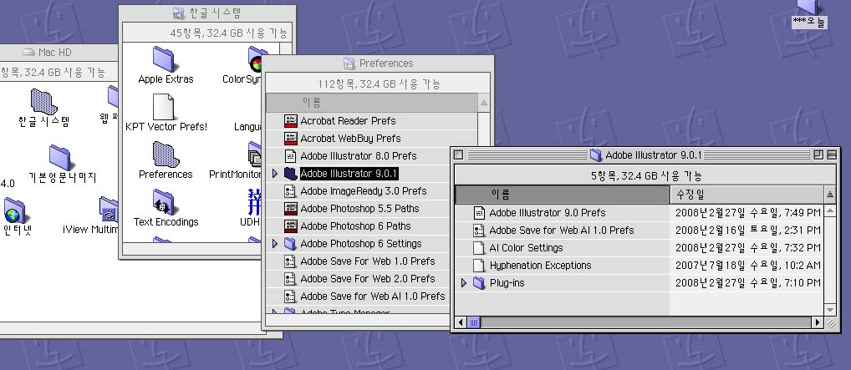Expand the Adobe Illustrator 9.0.1 disclosure triangle
Screen dimensions: 851x370
click(x=275, y=174)
